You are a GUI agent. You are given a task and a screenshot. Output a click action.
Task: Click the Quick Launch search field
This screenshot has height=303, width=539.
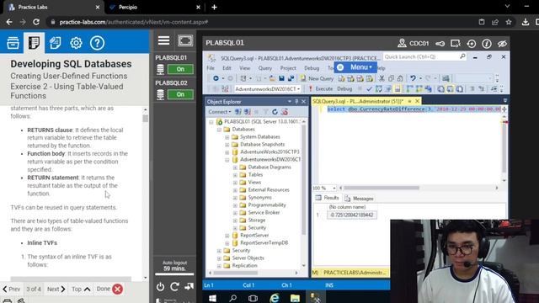coord(424,56)
